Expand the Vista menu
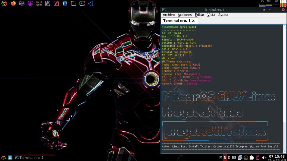 coord(211,15)
